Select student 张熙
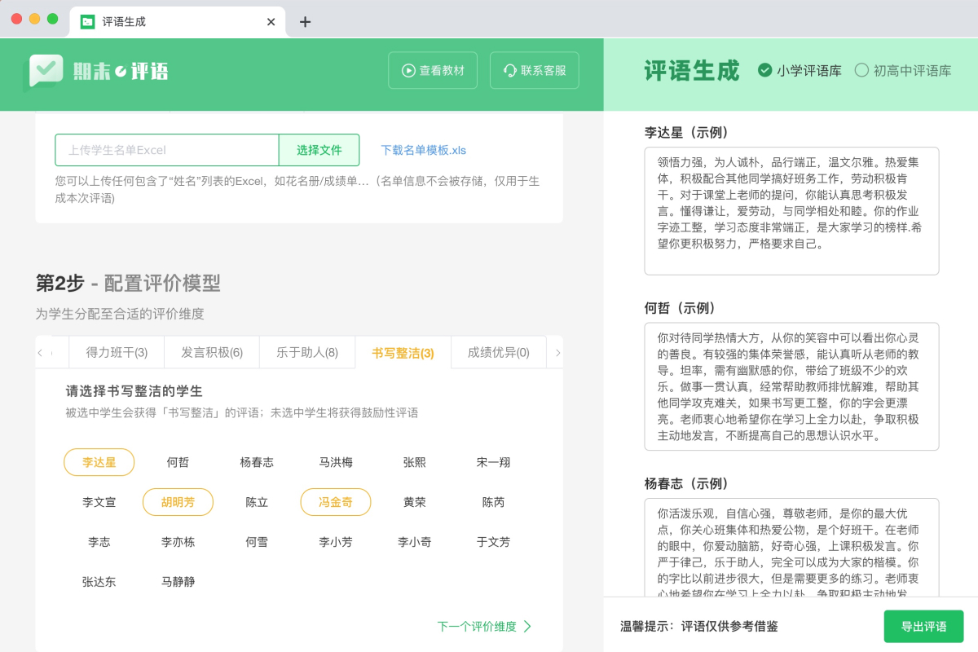 point(414,462)
